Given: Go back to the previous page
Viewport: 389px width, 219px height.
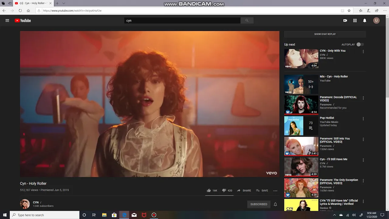Looking at the screenshot, I should 4,11.
